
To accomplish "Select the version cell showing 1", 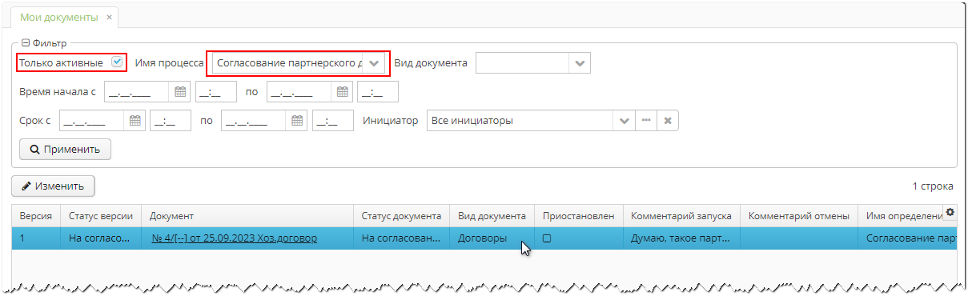I will [36, 238].
